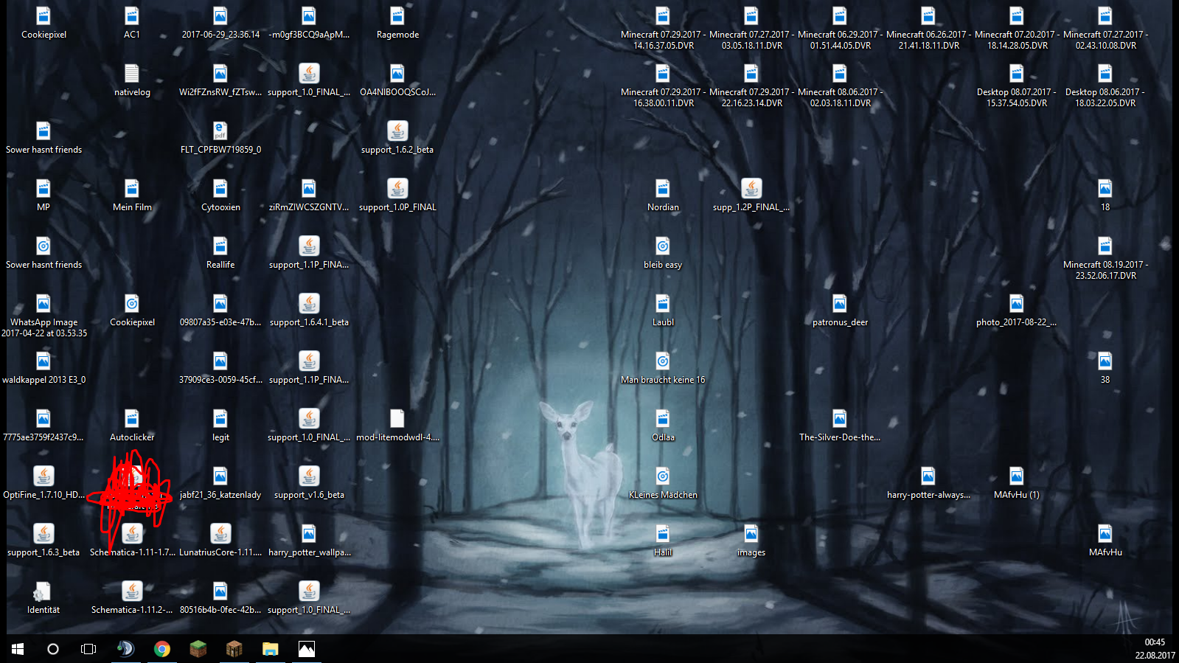Screen dimensions: 1179x663
Task: Select The-Silver-Doe-the... image file
Action: point(840,419)
